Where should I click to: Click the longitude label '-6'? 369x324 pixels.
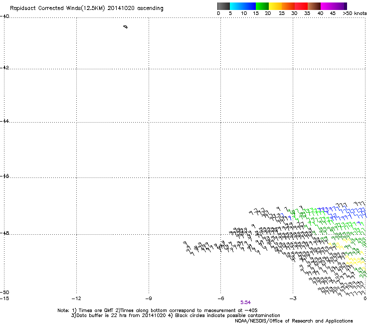(221, 299)
